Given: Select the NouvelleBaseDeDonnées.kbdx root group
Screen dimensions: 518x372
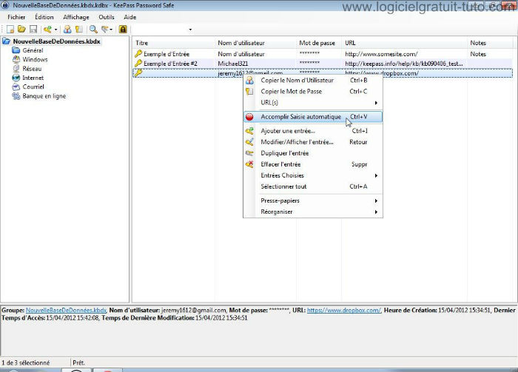Looking at the screenshot, I should point(56,41).
